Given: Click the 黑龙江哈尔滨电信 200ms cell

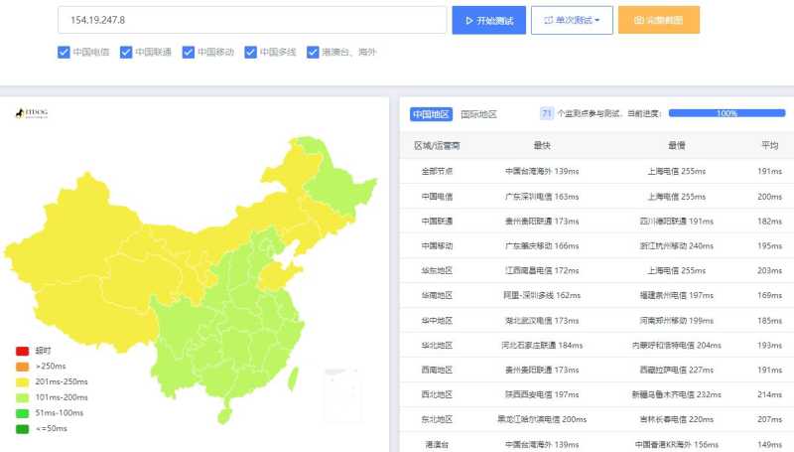Looking at the screenshot, I should [542, 419].
